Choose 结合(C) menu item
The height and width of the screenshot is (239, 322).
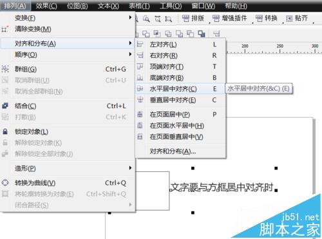68,106
